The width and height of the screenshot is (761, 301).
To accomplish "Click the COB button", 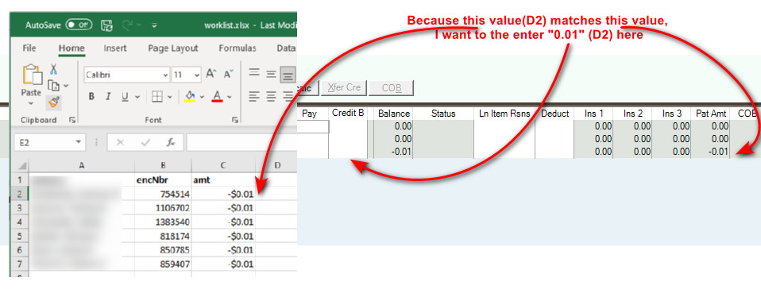I will tap(391, 88).
